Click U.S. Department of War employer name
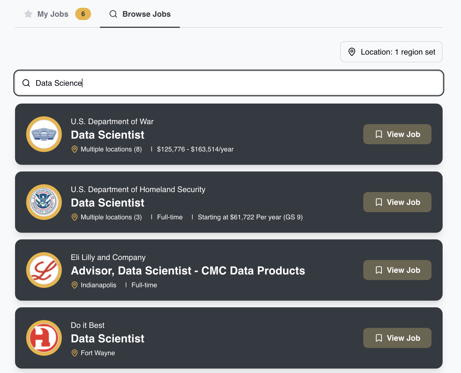The height and width of the screenshot is (373, 461). coord(112,121)
